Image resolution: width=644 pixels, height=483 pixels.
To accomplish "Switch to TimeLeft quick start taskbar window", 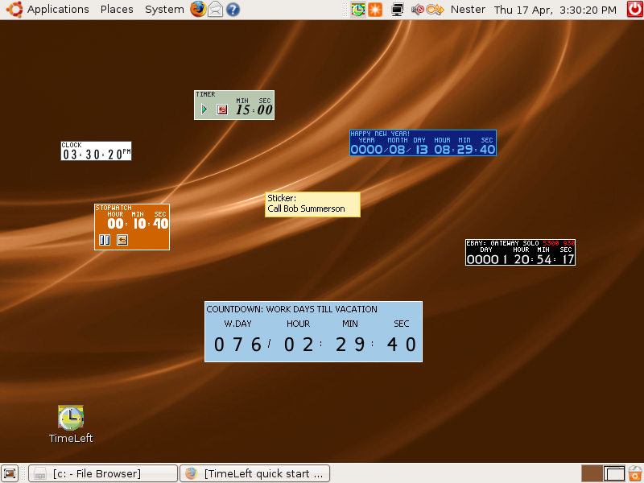I will (x=255, y=473).
